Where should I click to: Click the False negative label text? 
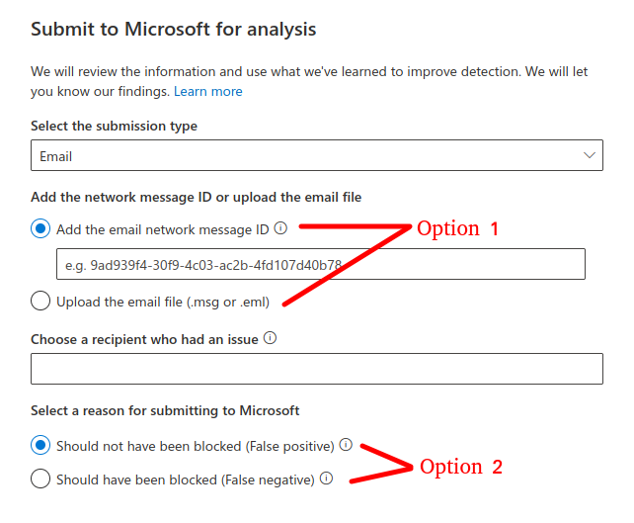[x=186, y=479]
